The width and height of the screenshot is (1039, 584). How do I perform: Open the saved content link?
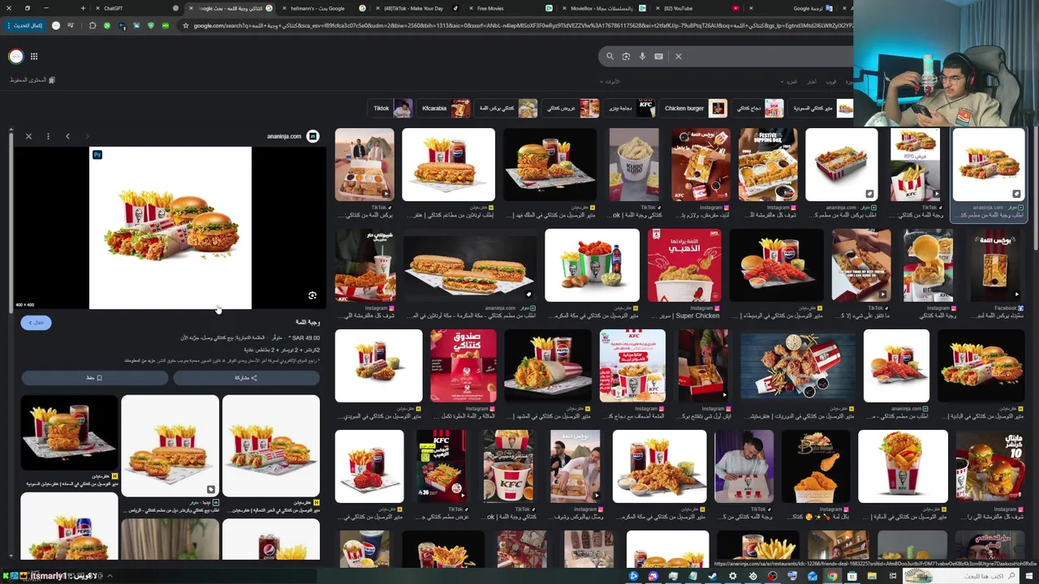pyautogui.click(x=32, y=80)
